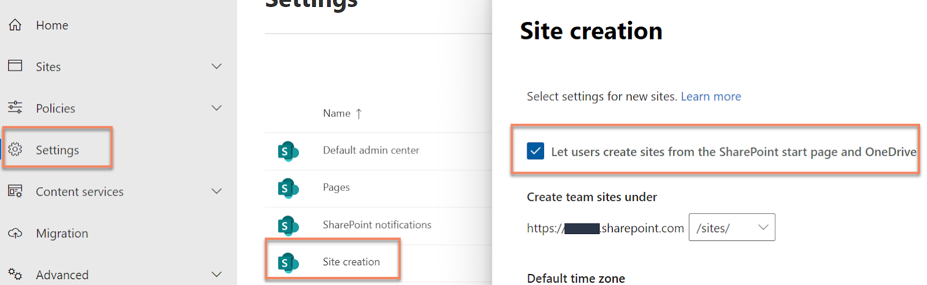Open Policies navigation item
The image size is (927, 285).
56,108
